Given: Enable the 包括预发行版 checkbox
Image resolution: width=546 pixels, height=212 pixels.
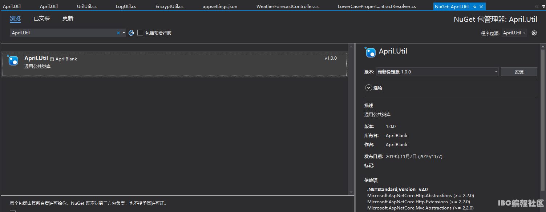Looking at the screenshot, I should pyautogui.click(x=140, y=33).
